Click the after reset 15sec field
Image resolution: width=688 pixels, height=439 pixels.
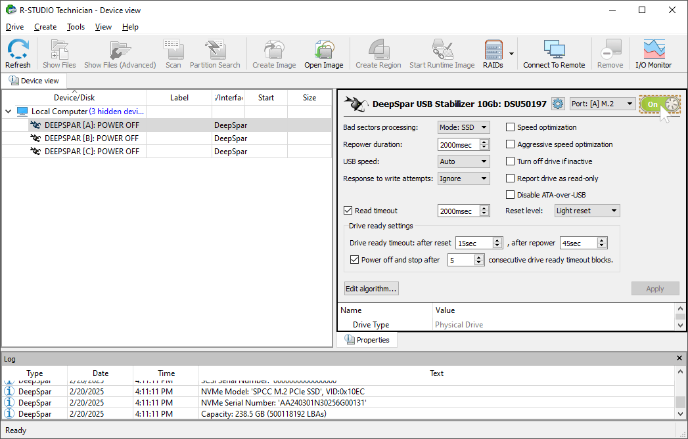coord(474,243)
